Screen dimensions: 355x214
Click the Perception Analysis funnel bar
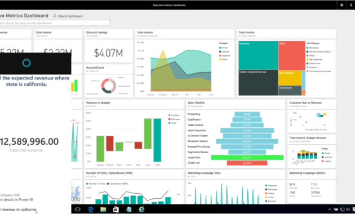click(247, 141)
